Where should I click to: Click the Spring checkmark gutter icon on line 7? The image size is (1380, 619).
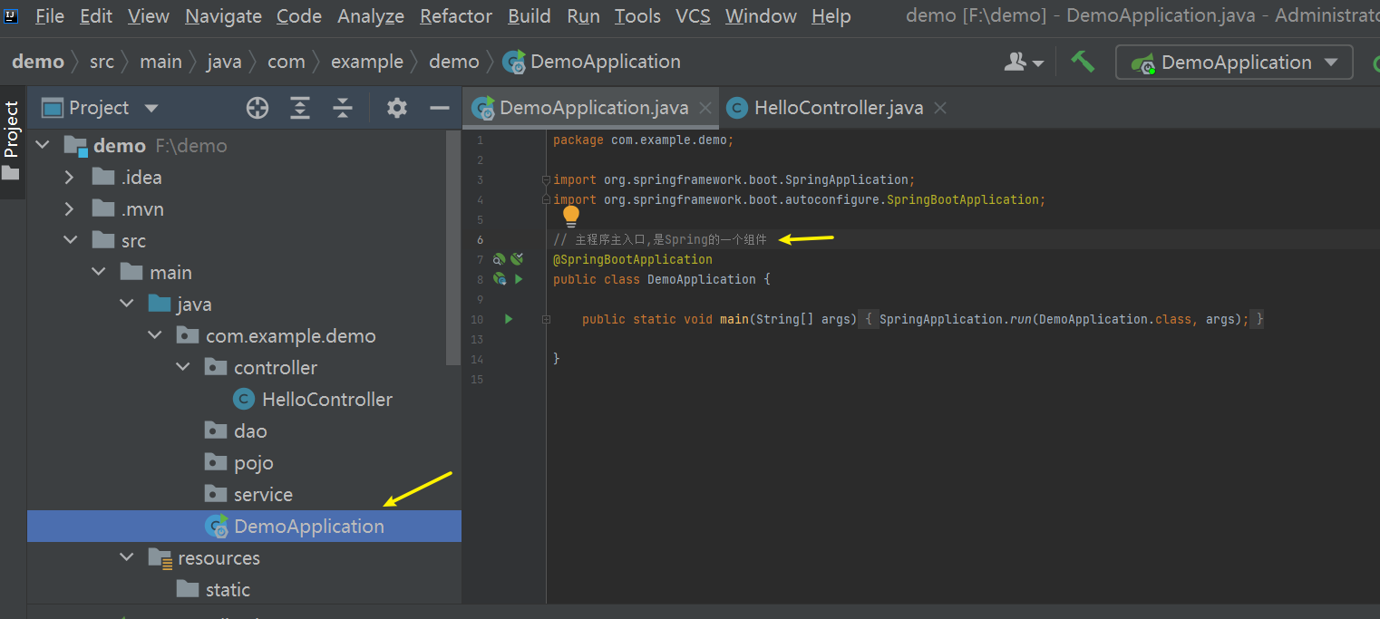click(x=517, y=260)
